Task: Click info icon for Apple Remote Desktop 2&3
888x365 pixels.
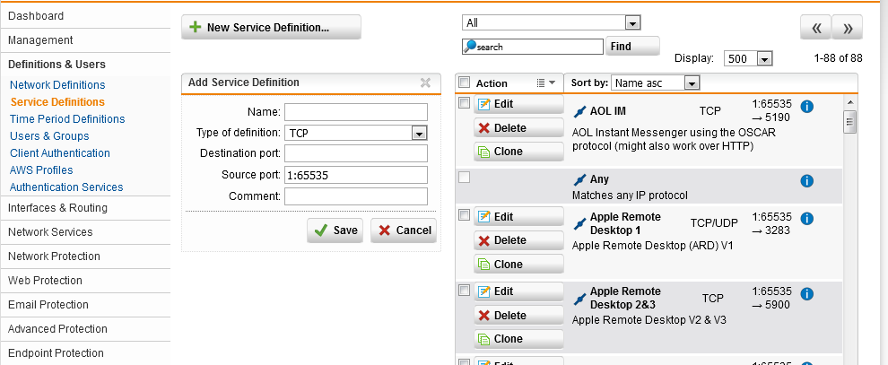Action: [x=805, y=294]
